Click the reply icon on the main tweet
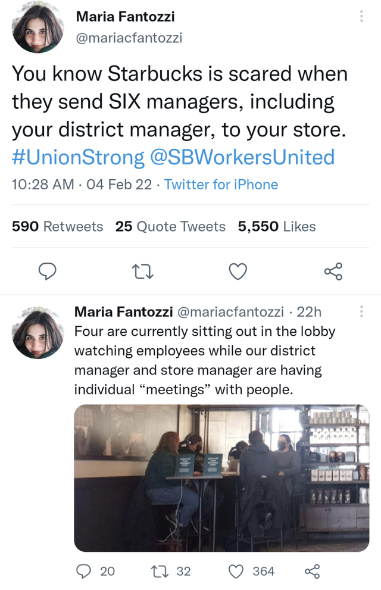Screen dimensions: 381x590 tap(48, 271)
